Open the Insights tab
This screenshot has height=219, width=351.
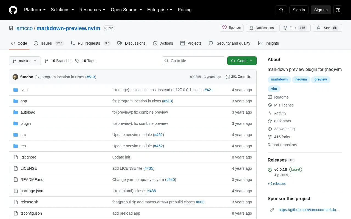tap(268, 43)
